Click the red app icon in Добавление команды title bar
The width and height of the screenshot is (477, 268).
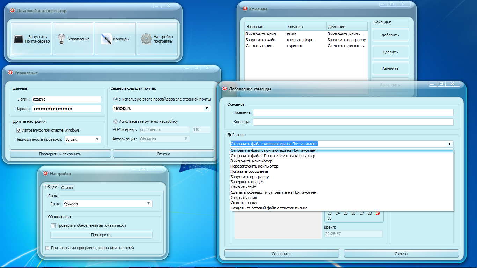click(224, 89)
